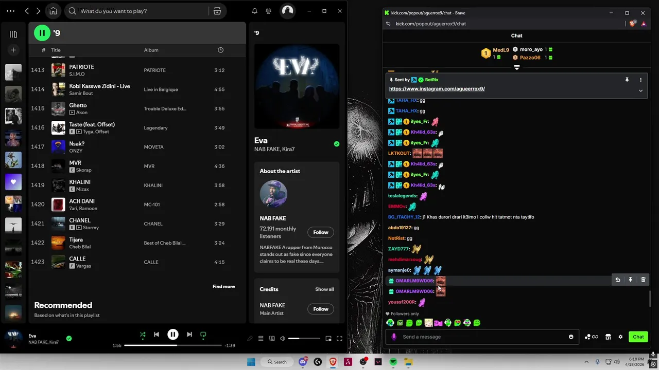Unpin the pinned BotRix message

627,80
